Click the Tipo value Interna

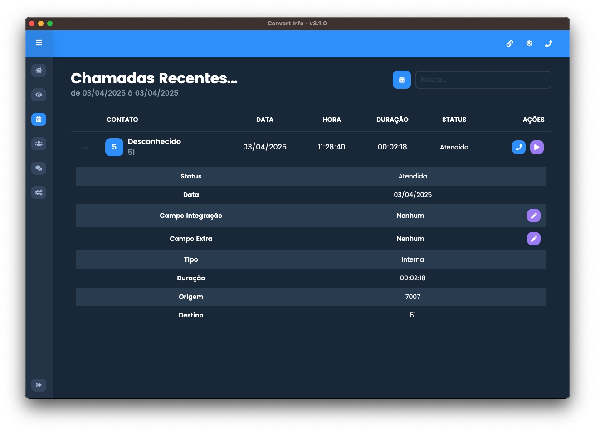tap(413, 259)
